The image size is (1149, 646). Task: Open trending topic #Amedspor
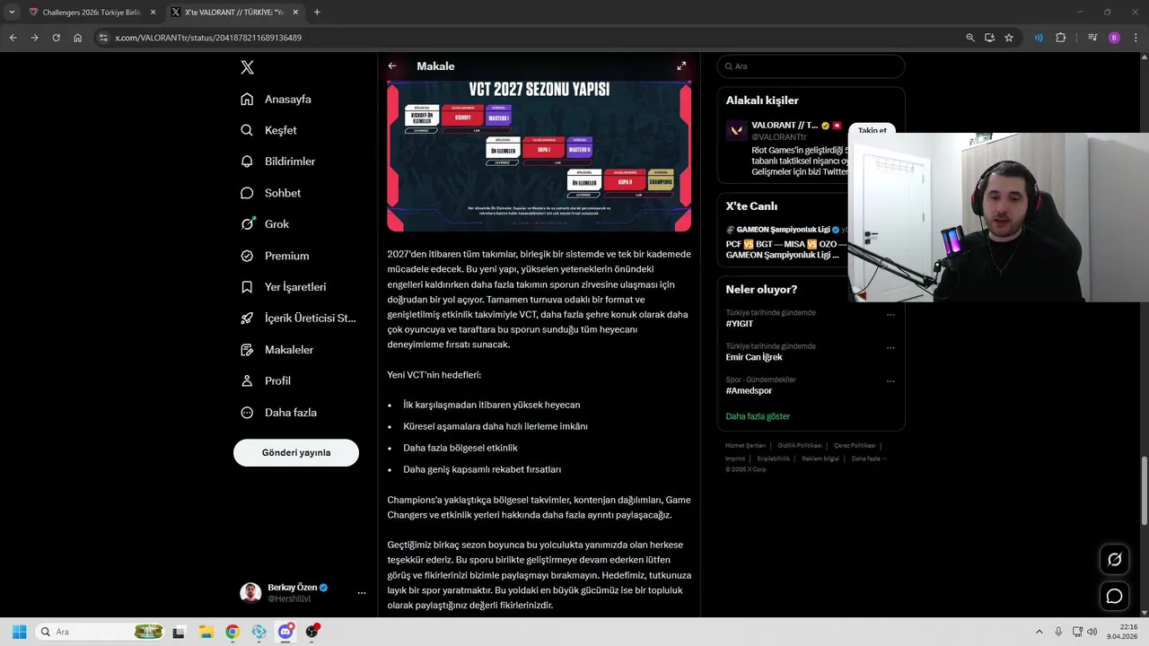pyautogui.click(x=749, y=391)
